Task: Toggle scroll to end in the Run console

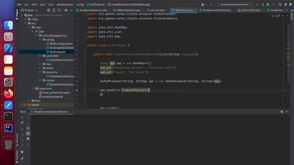Action: (x=28, y=133)
